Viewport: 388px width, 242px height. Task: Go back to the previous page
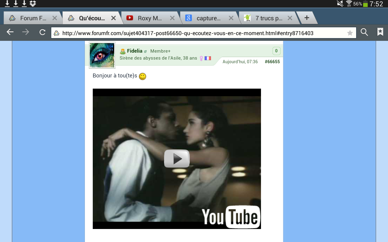pyautogui.click(x=10, y=32)
